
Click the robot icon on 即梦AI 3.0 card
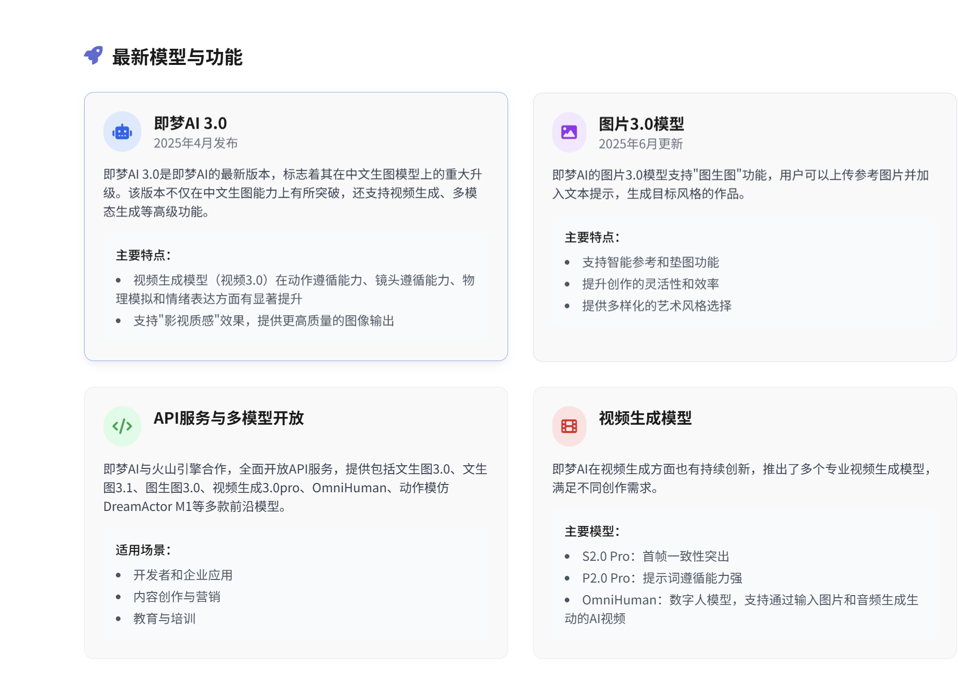pos(122,132)
